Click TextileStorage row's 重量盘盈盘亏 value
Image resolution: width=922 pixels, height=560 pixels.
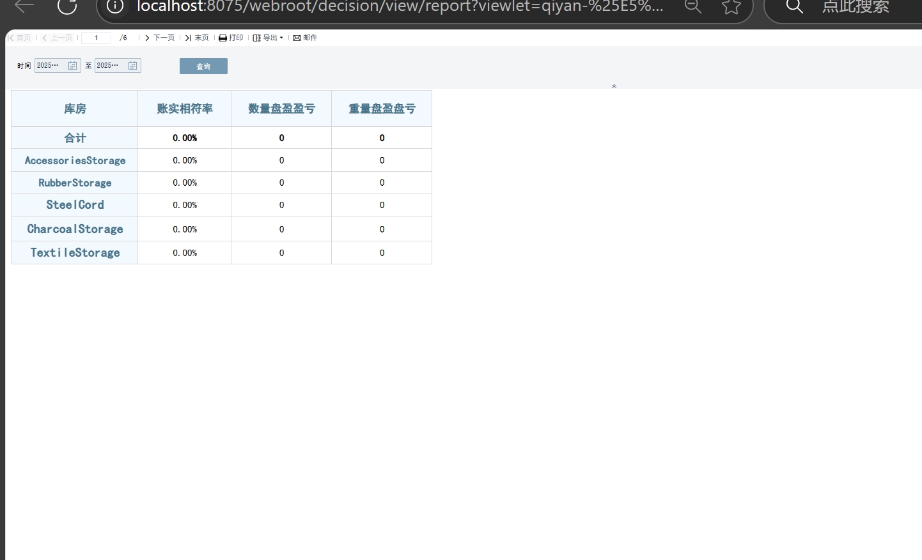click(x=382, y=253)
